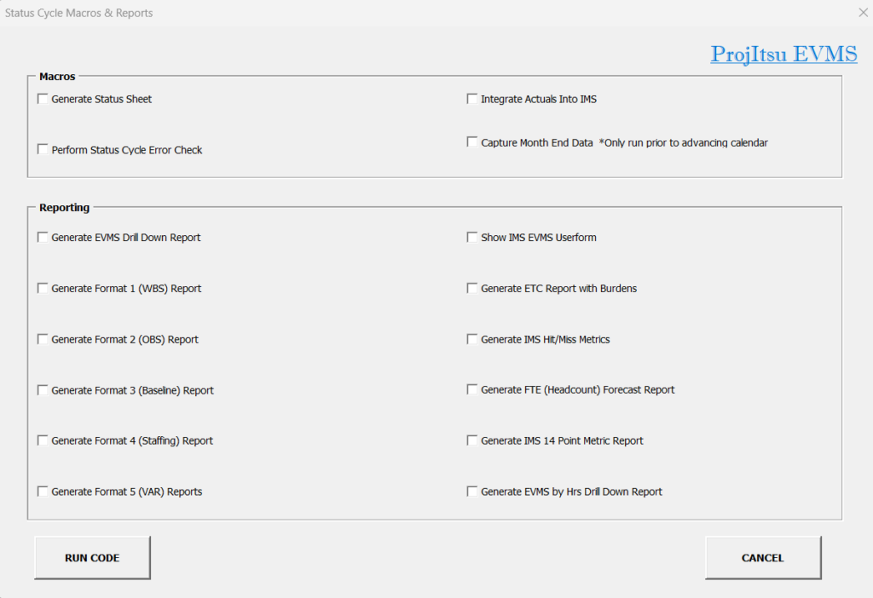Check Generate FTE (Headcount) Forecast Report
Screen dimensions: 873x598
[472, 389]
